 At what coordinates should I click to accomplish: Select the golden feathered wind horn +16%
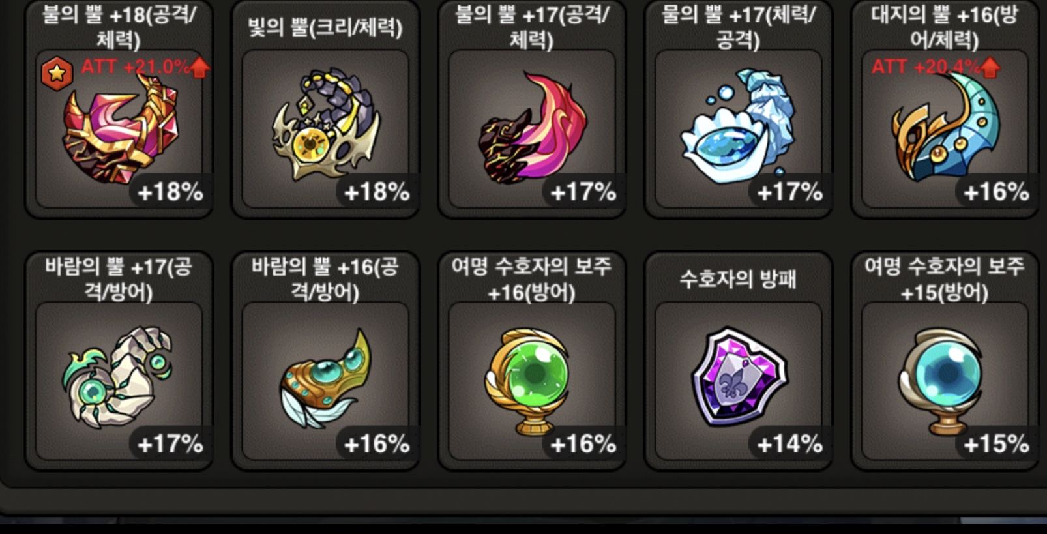click(x=325, y=381)
